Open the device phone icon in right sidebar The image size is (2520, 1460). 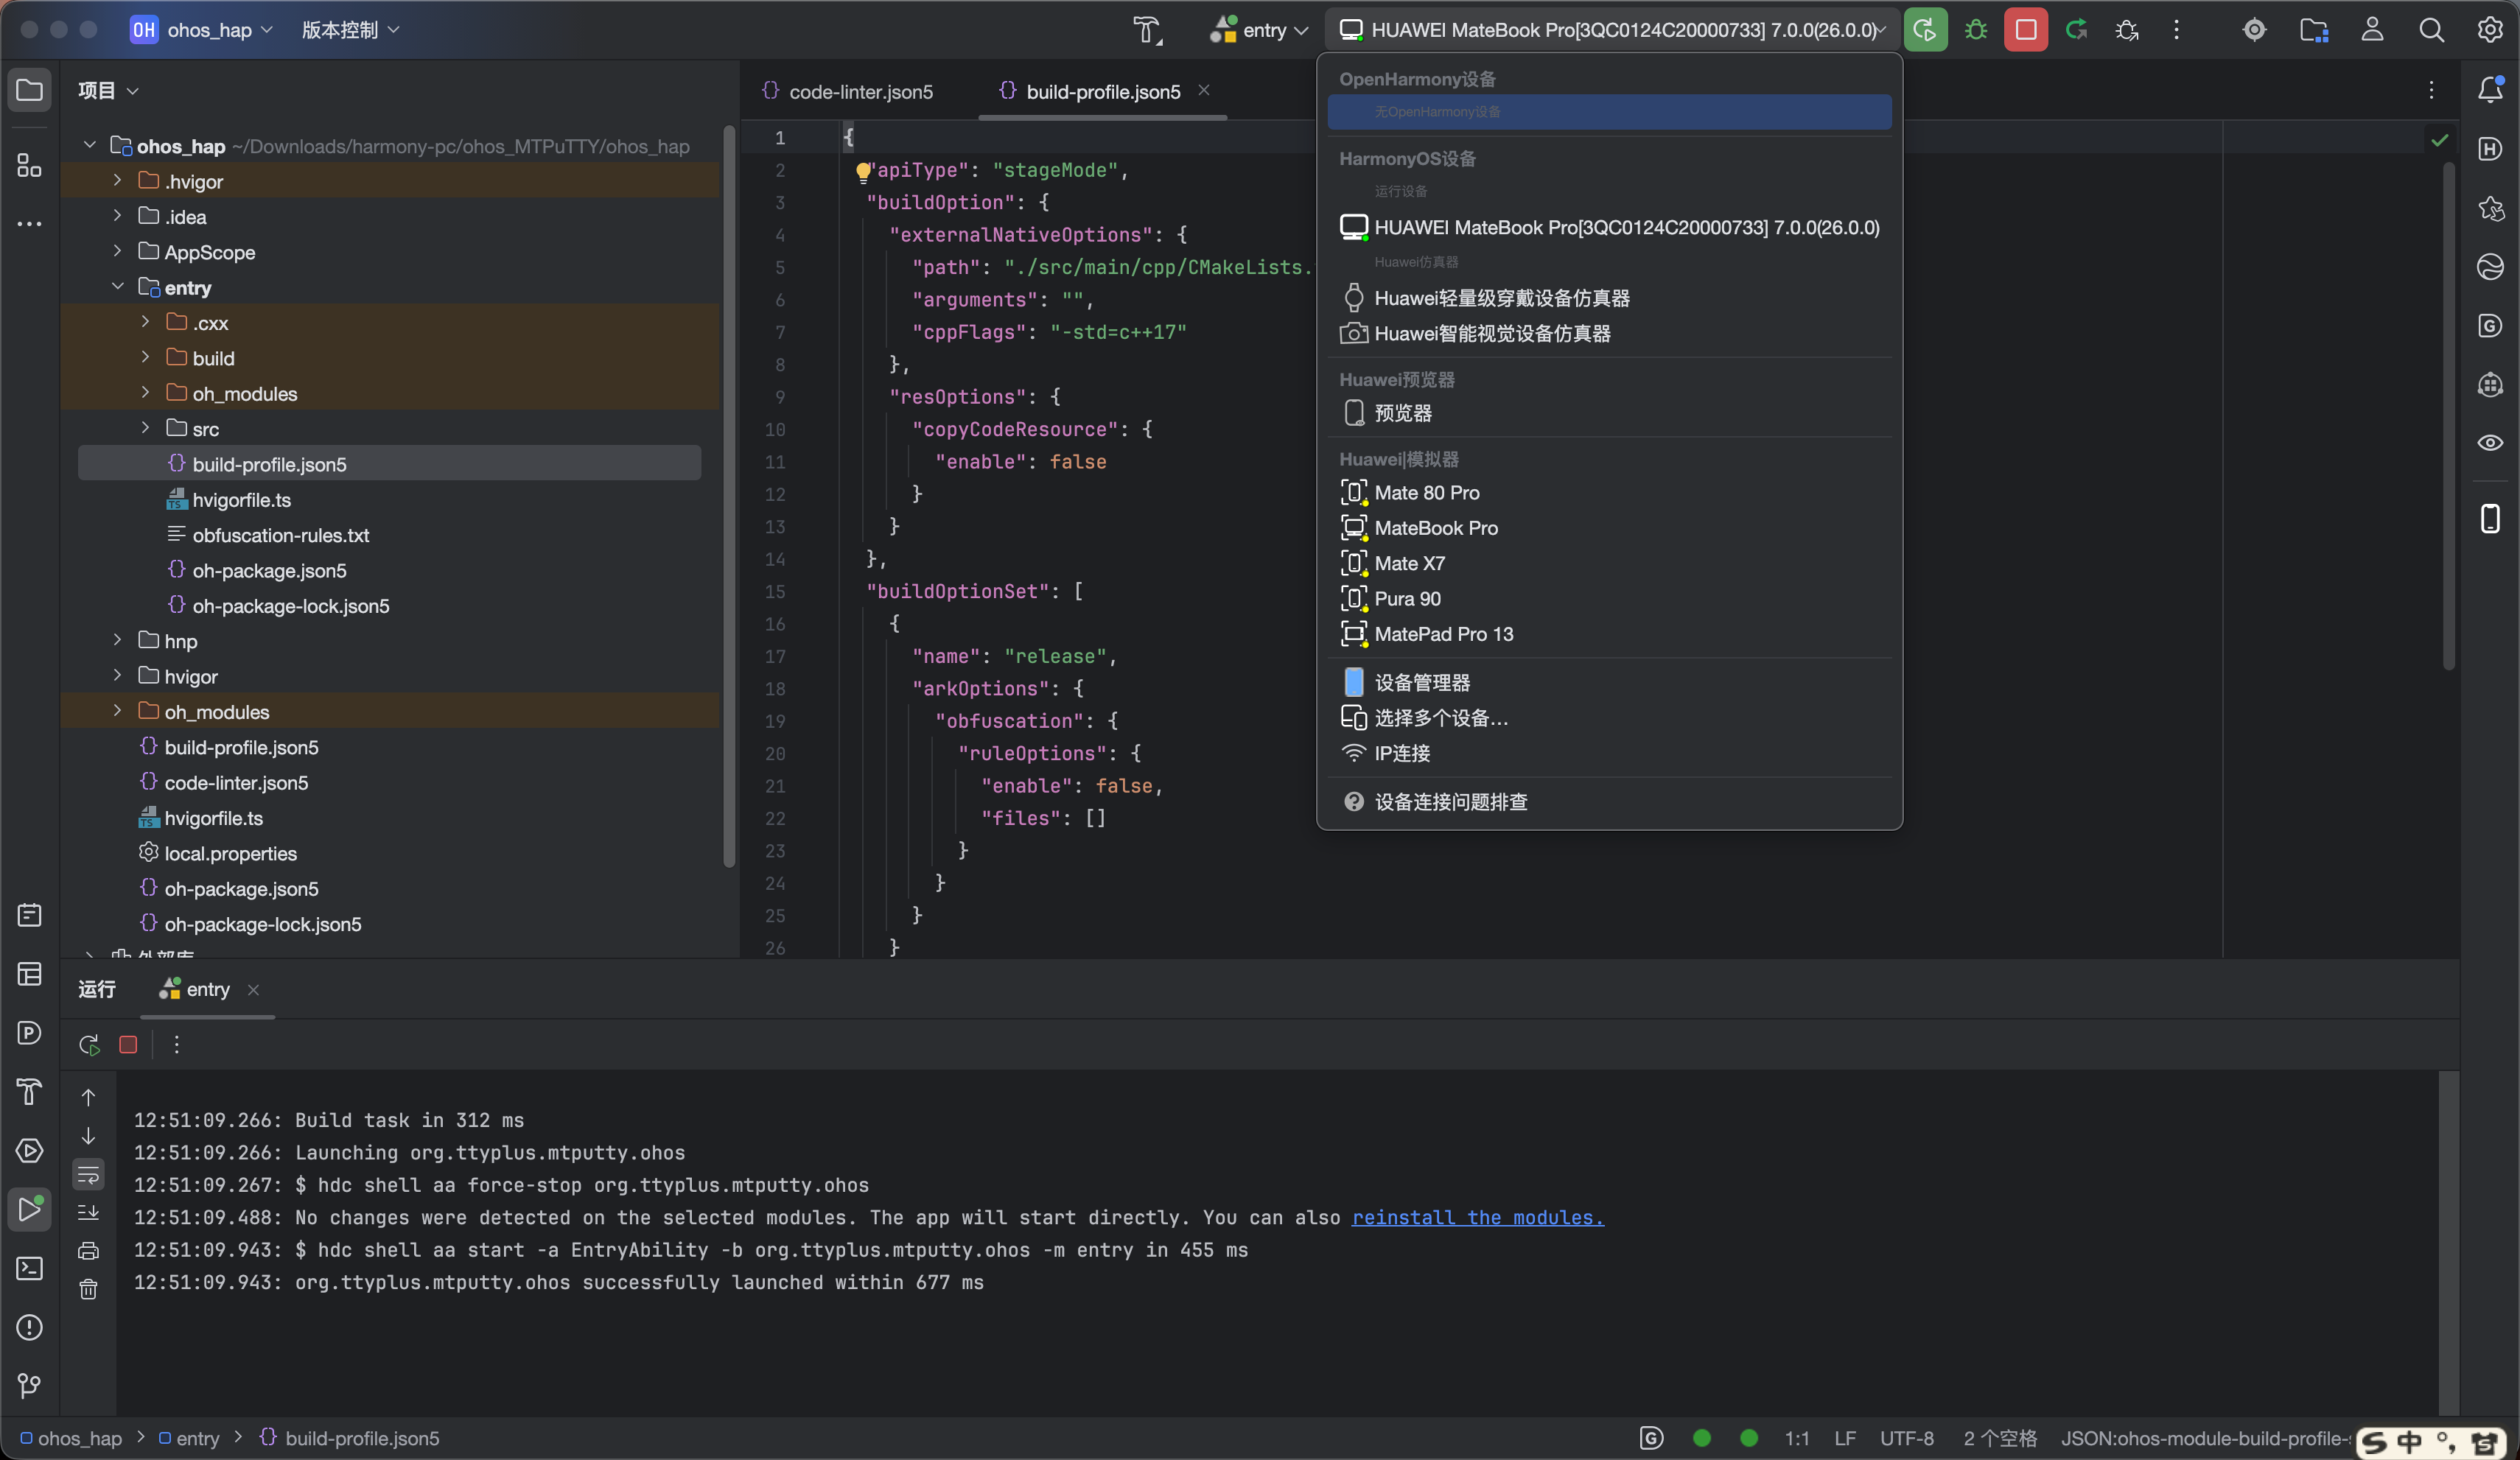[2490, 519]
